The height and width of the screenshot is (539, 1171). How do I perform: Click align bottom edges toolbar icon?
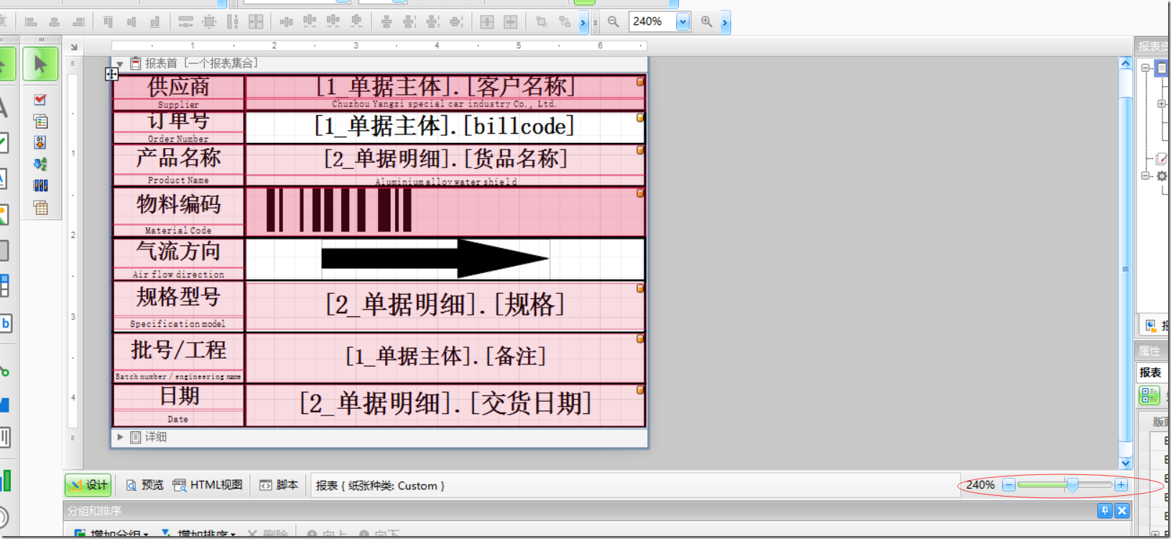coord(154,22)
